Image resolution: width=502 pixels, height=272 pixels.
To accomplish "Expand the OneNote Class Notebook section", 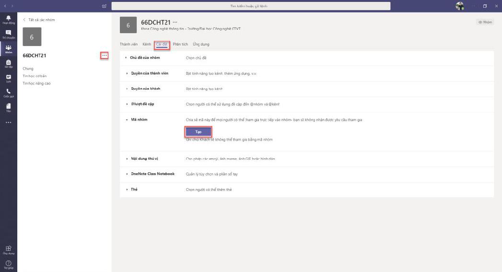I will click(x=152, y=174).
